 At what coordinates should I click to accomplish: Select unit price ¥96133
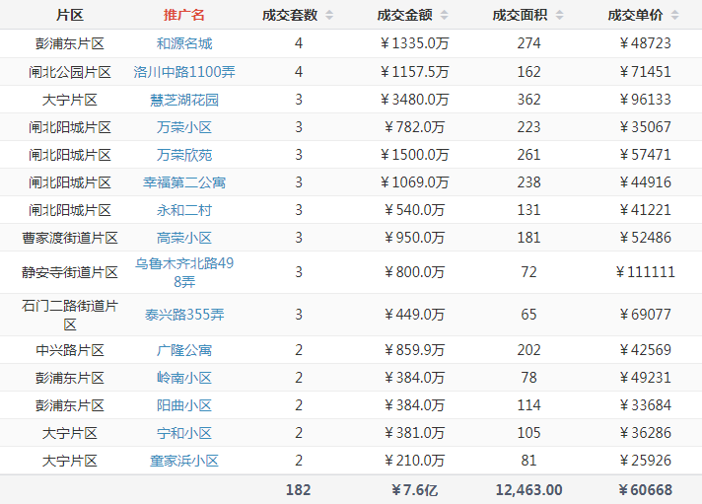[645, 100]
